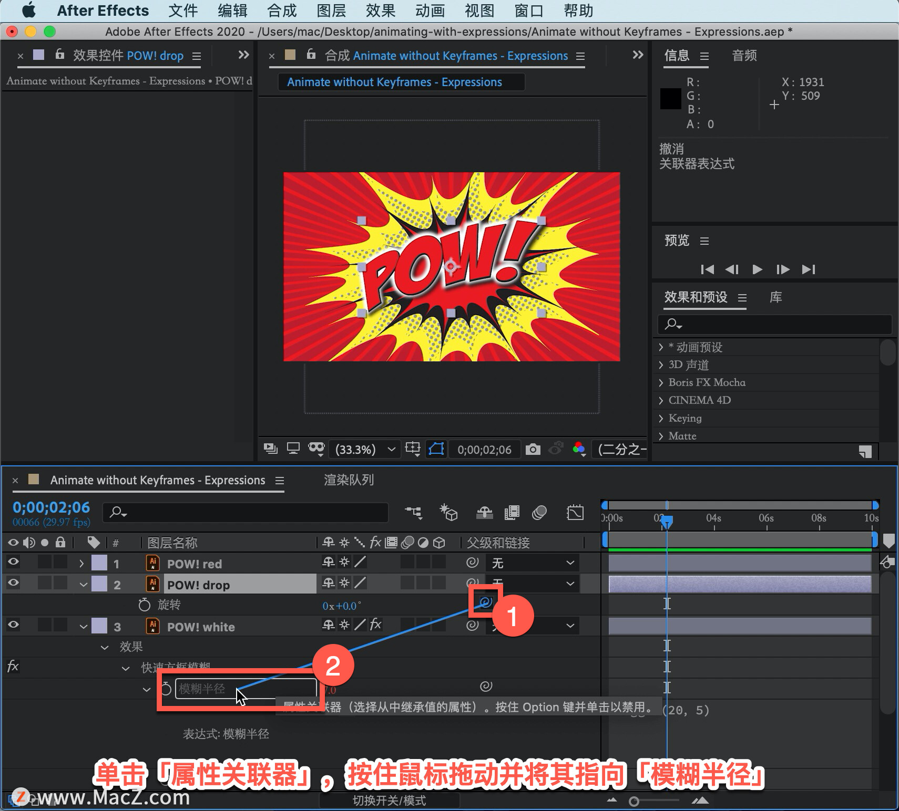Expand Boris FX Mocha effects category
The image size is (899, 811).
pyautogui.click(x=661, y=382)
